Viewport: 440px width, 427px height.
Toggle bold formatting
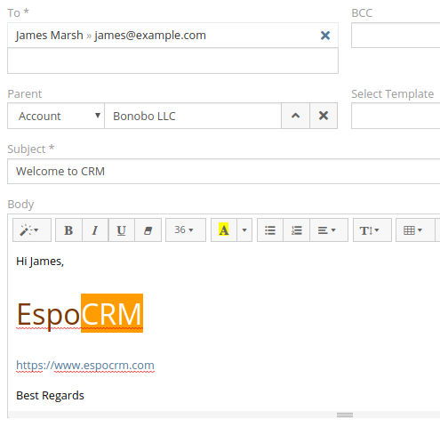click(x=68, y=230)
